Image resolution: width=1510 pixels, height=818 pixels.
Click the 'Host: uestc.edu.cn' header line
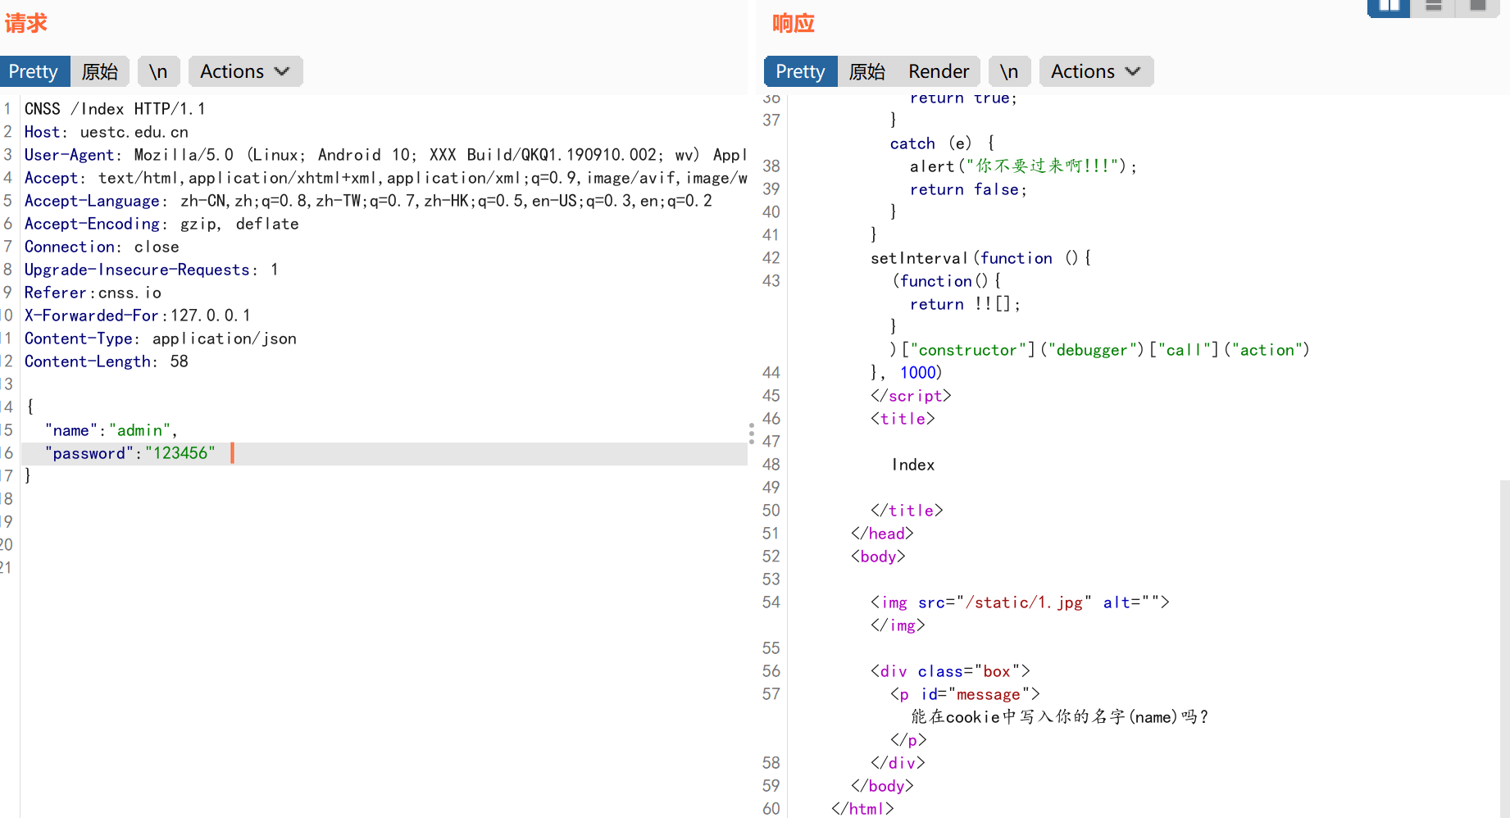pyautogui.click(x=107, y=132)
